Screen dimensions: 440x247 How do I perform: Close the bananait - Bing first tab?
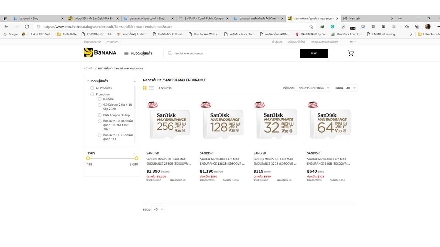click(x=62, y=19)
